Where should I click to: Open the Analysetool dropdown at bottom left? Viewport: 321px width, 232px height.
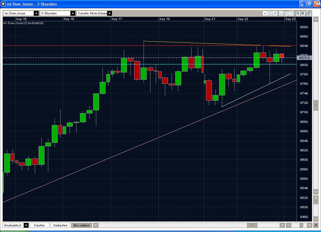(26, 225)
